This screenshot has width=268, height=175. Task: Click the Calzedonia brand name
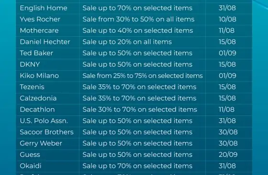(x=38, y=98)
